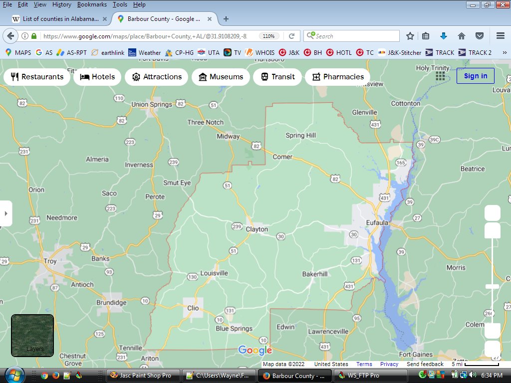Show more bookmarks with the chevron
This screenshot has height=383, width=511.
pyautogui.click(x=505, y=52)
